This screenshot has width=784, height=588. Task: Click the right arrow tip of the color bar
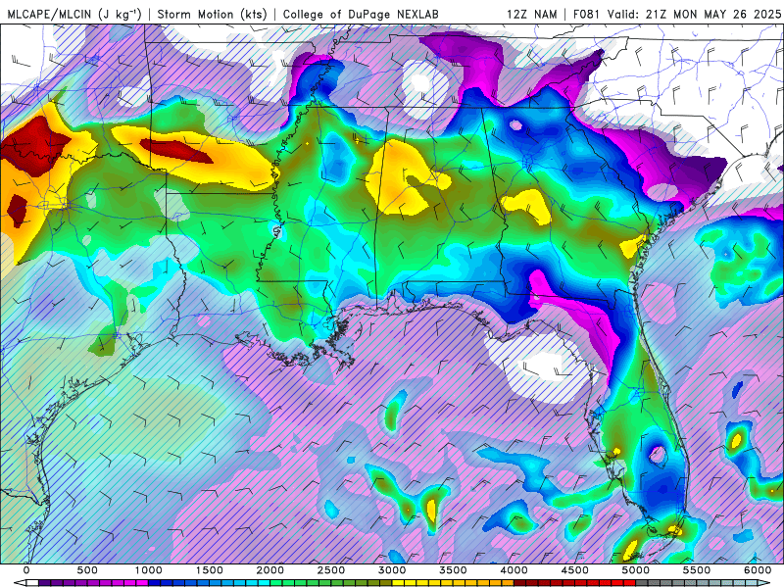[x=764, y=583]
